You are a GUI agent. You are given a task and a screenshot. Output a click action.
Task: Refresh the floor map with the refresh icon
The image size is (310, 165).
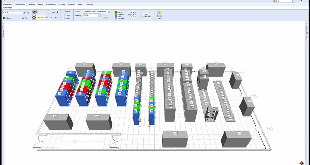[28, 12]
